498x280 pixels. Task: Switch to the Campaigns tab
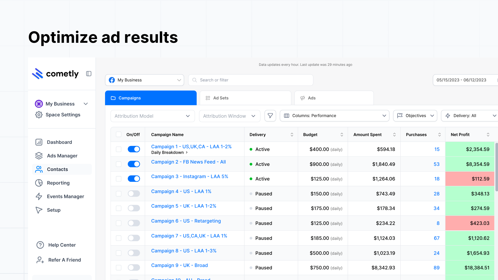click(x=151, y=98)
